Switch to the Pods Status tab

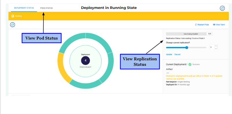tap(46, 8)
